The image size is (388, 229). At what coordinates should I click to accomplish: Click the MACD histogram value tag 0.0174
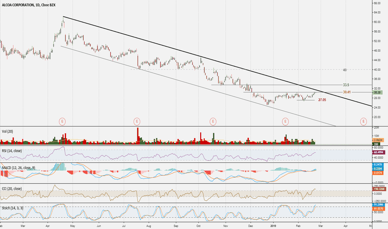click(378, 173)
